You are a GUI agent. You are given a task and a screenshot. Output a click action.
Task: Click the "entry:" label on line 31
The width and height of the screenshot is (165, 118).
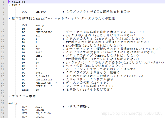click(x=13, y=103)
